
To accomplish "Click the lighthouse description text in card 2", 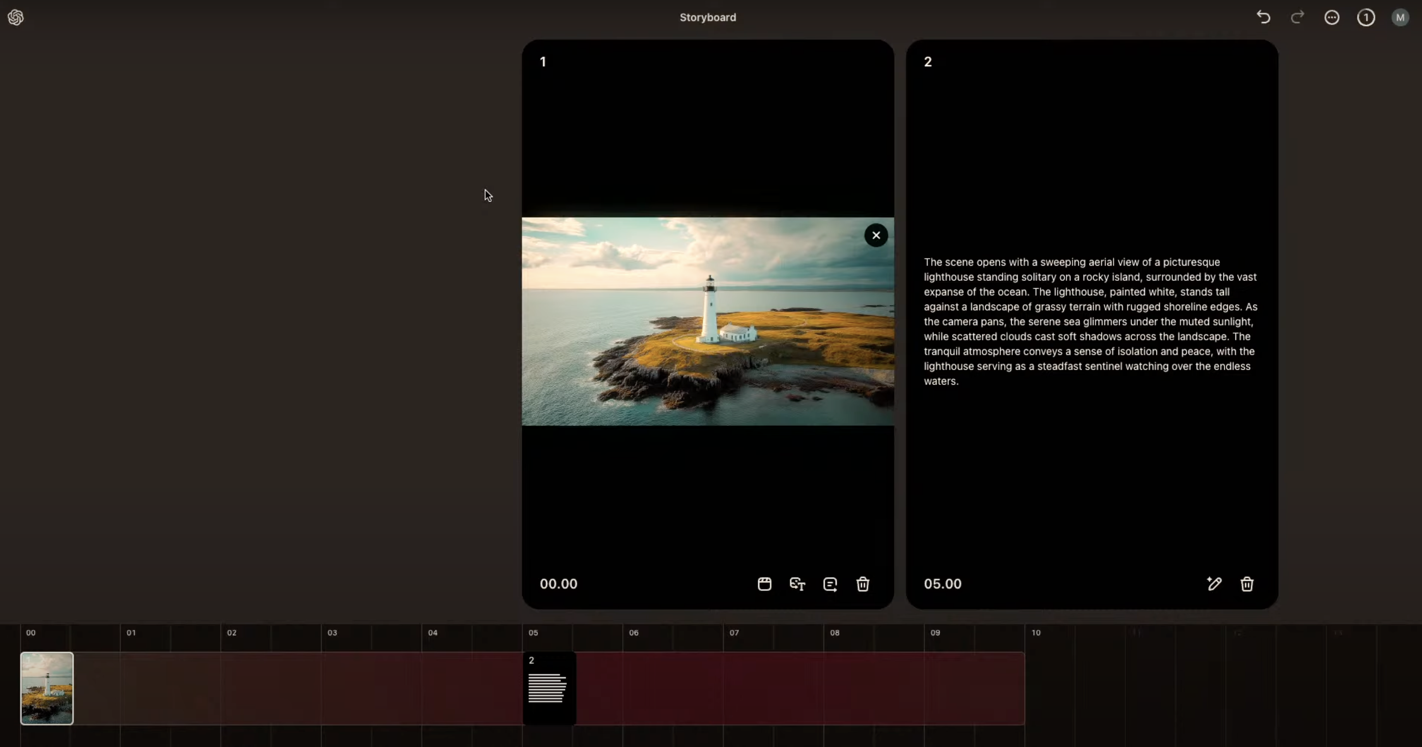I will (x=1090, y=321).
